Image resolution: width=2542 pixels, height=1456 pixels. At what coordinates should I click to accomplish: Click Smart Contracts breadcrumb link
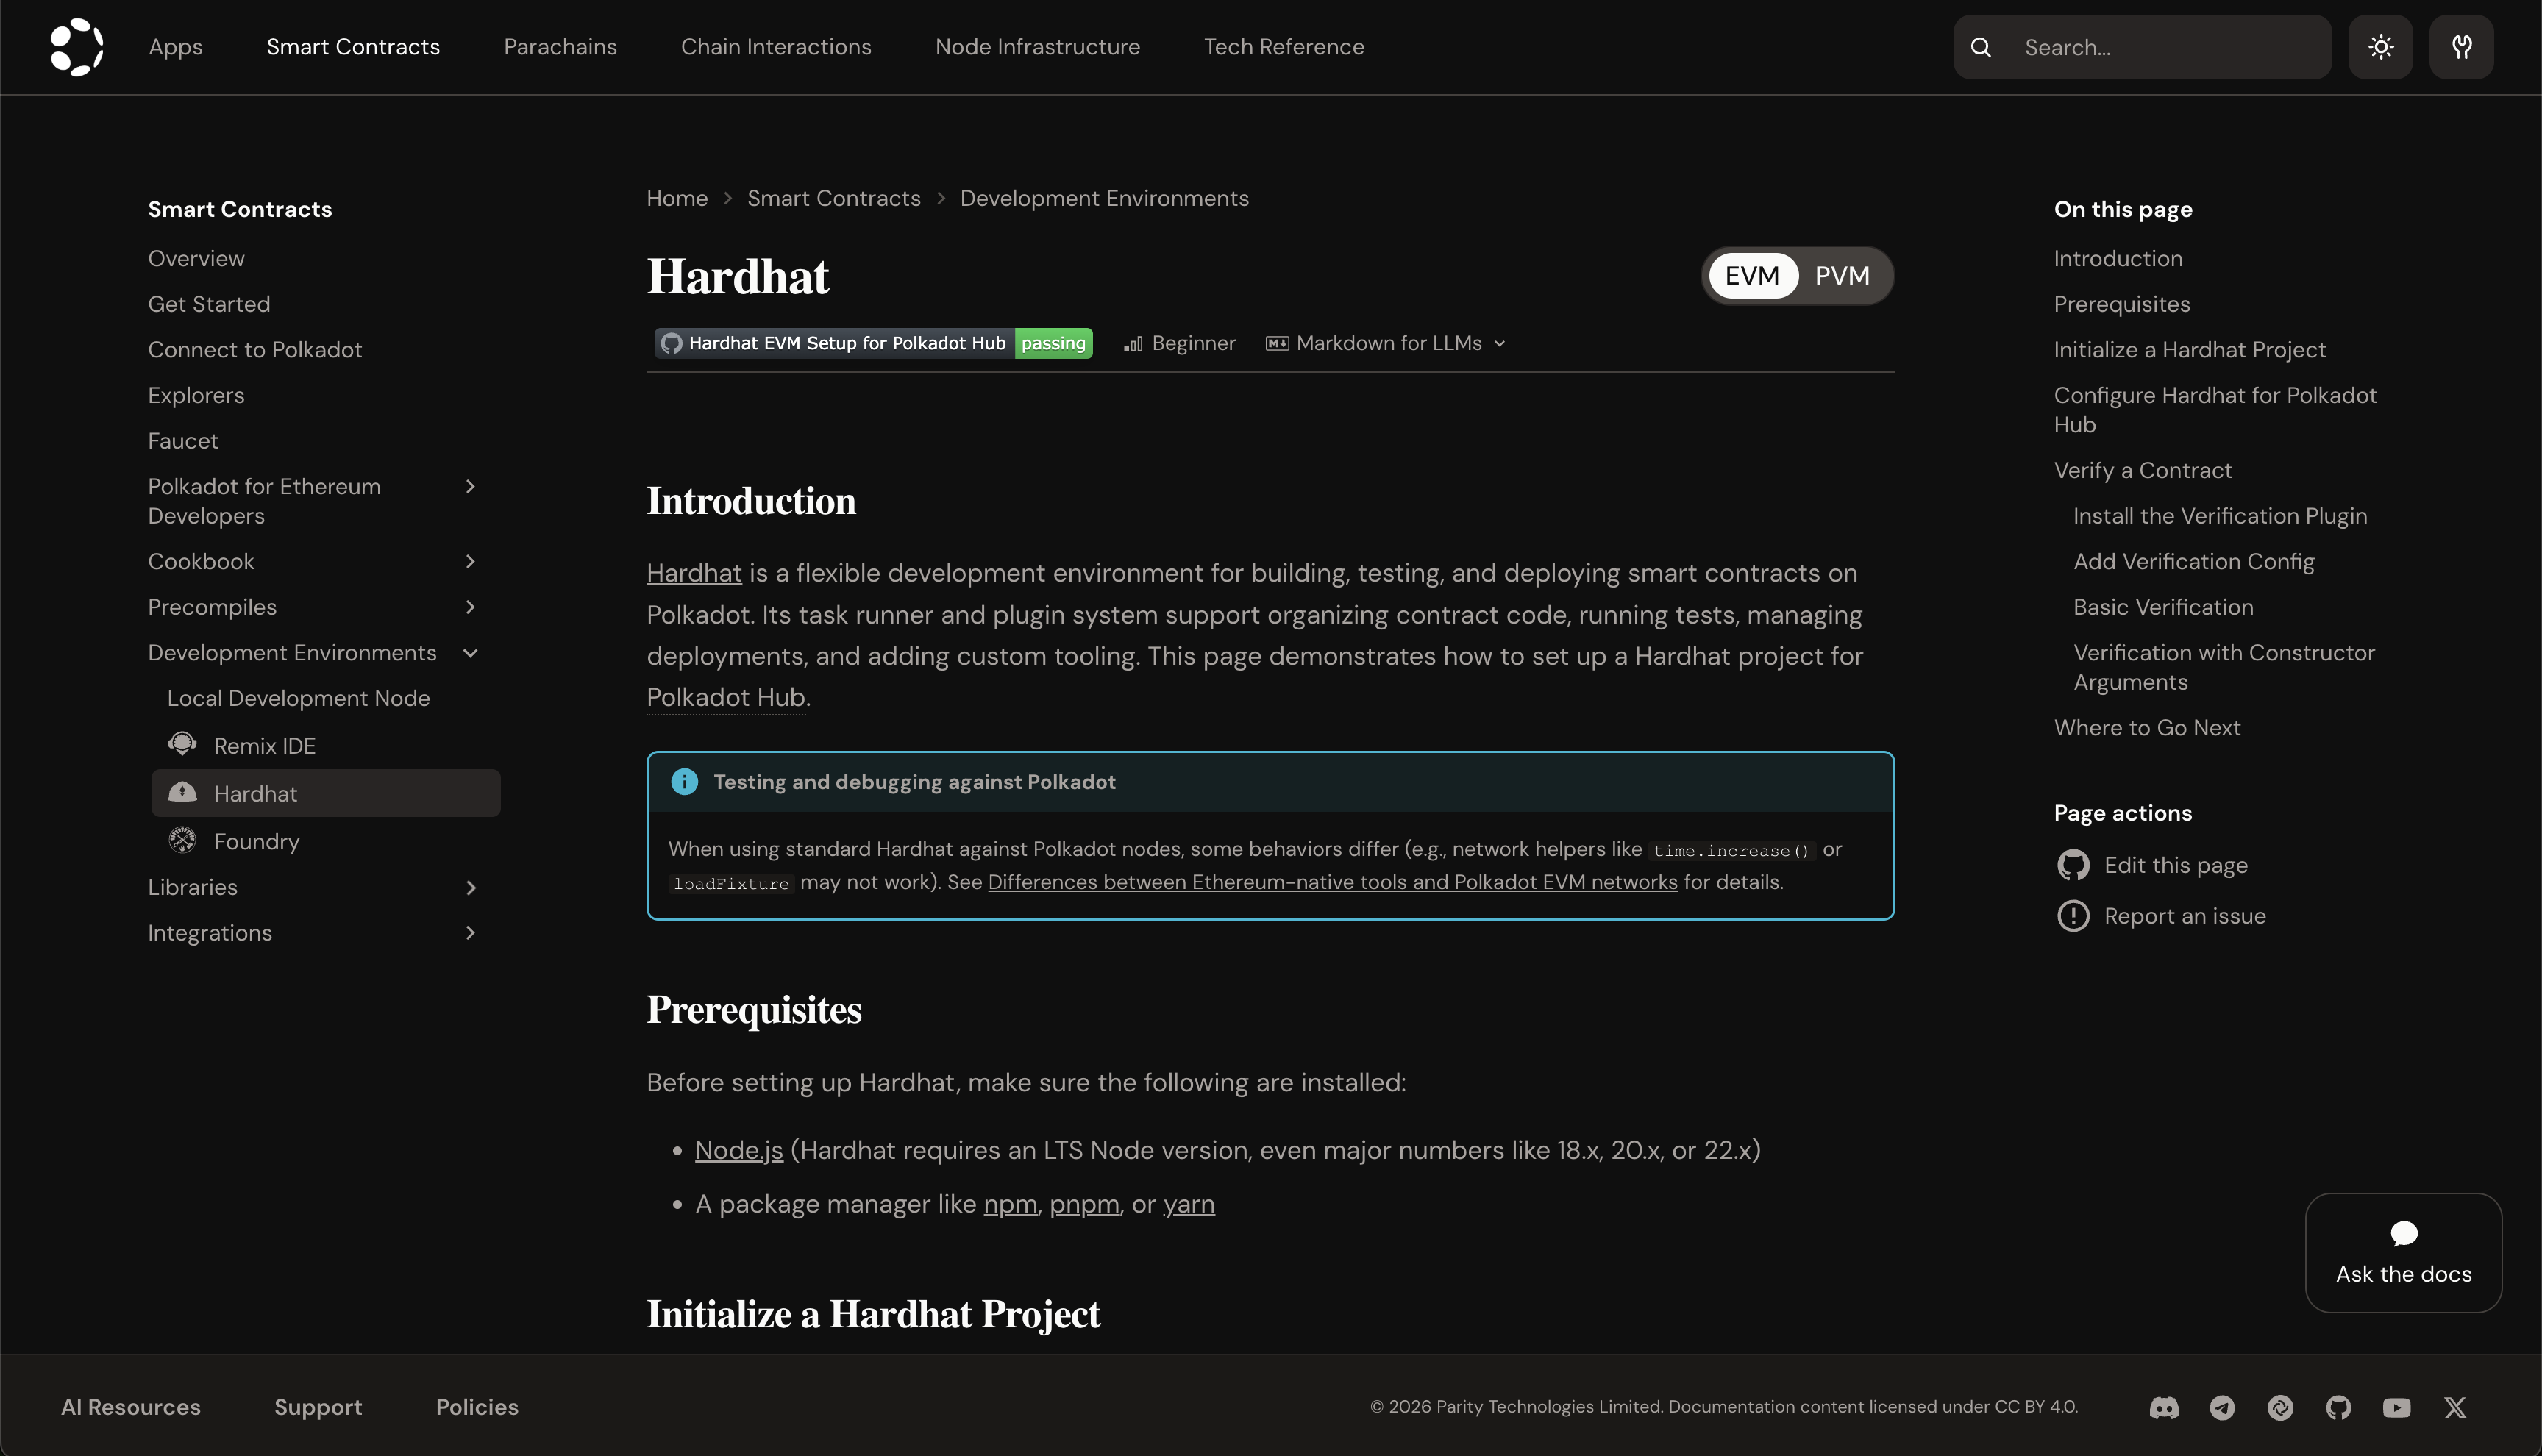point(834,198)
